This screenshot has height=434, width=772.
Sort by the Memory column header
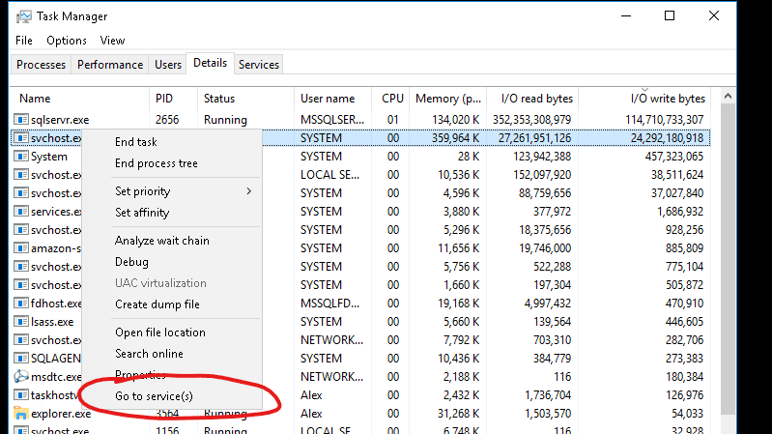(448, 99)
